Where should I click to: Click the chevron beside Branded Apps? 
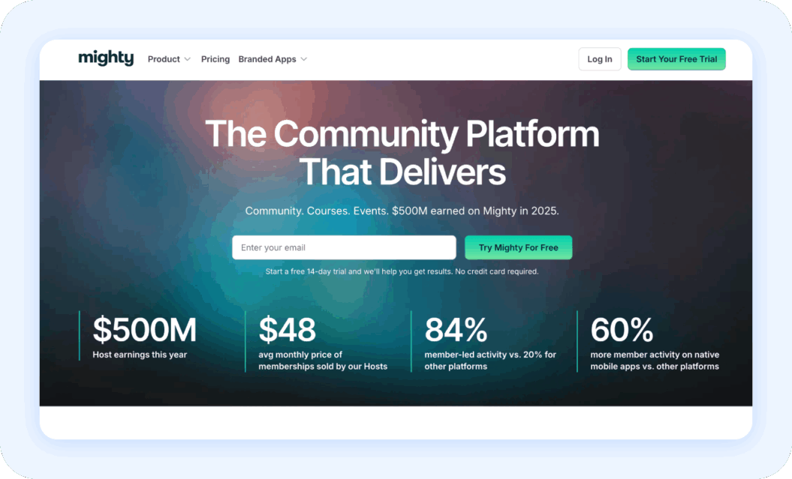point(305,59)
